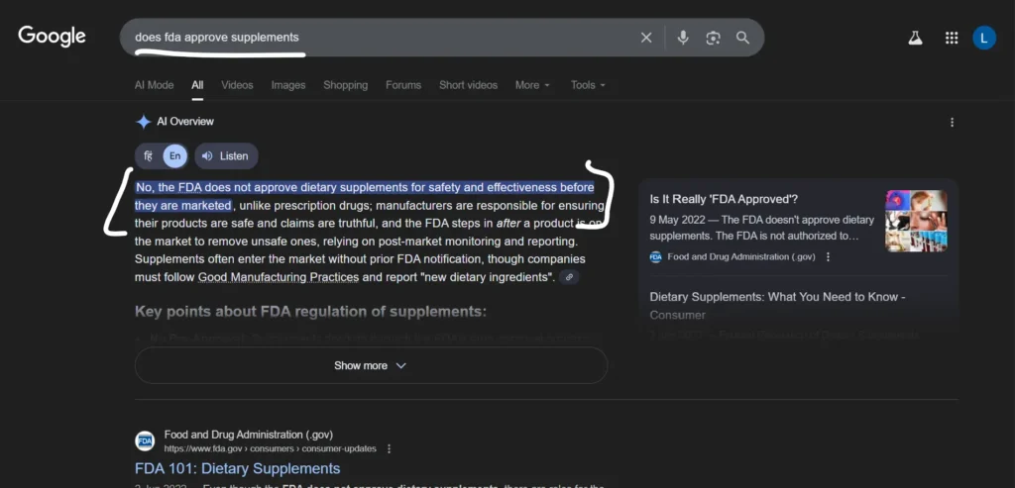Switch to Images tab
Image resolution: width=1015 pixels, height=488 pixels.
point(288,85)
